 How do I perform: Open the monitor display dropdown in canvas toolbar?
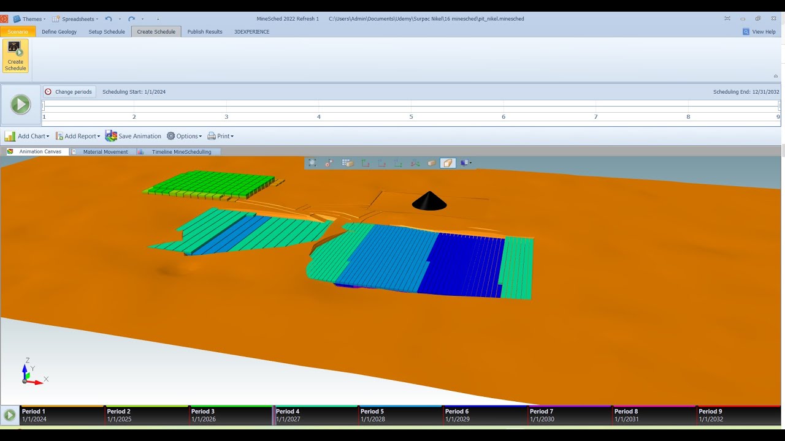click(x=466, y=163)
